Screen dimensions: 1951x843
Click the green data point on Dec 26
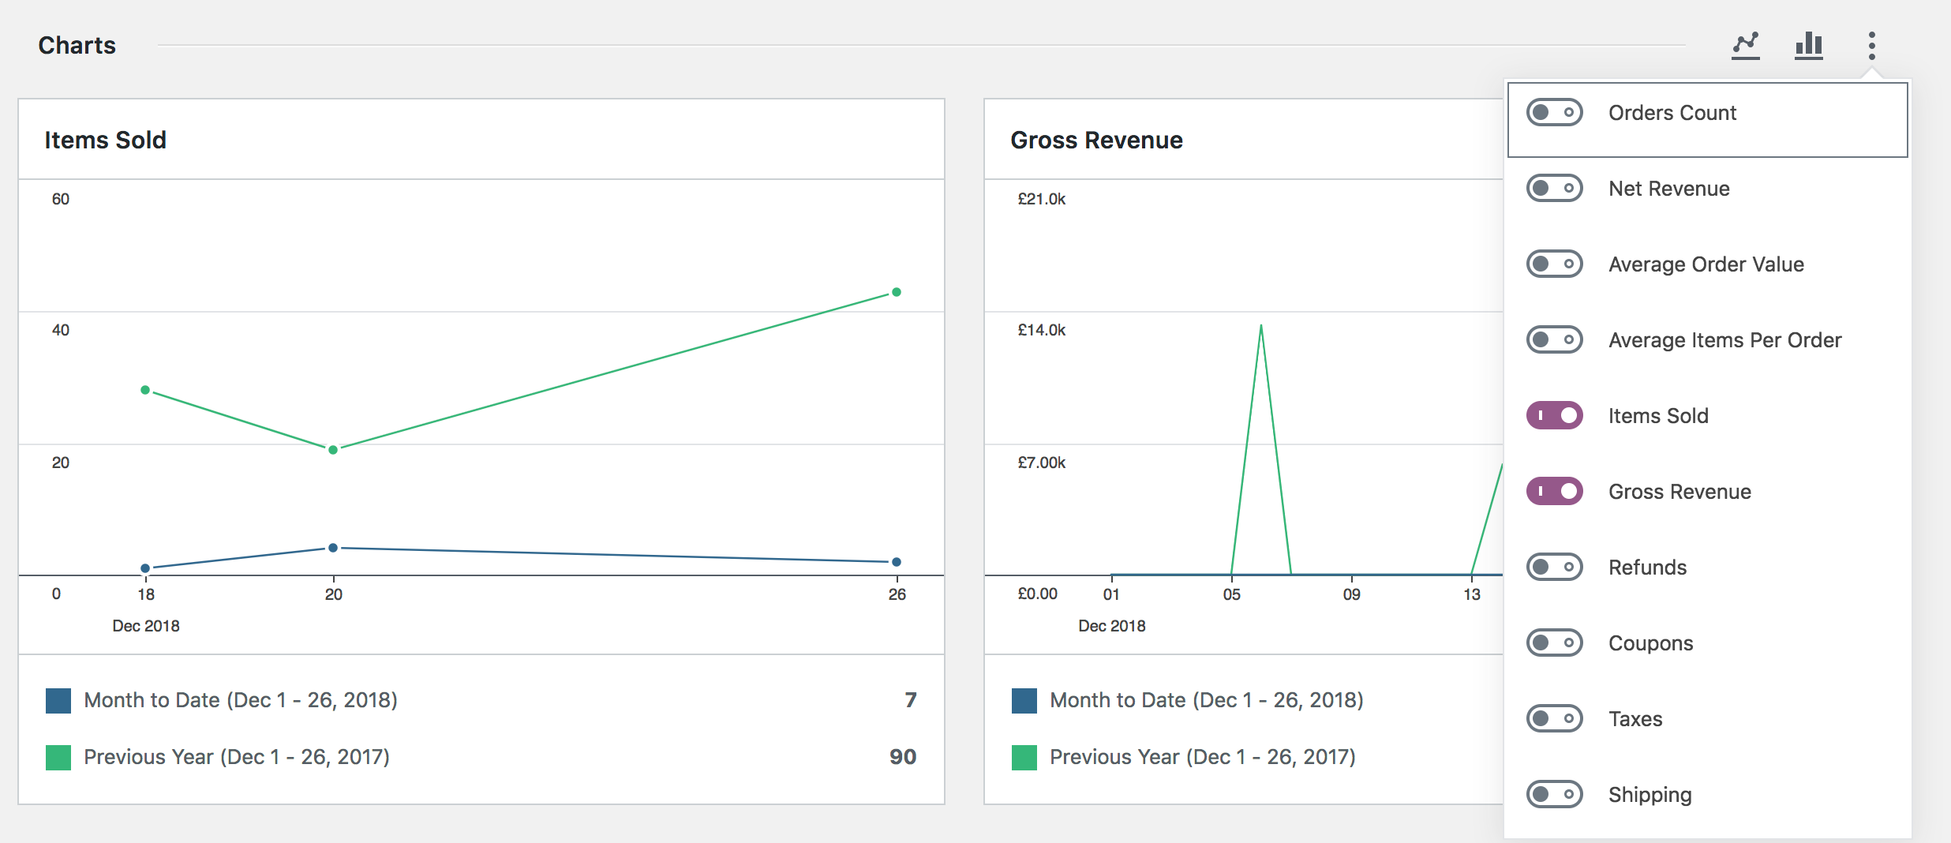(896, 292)
